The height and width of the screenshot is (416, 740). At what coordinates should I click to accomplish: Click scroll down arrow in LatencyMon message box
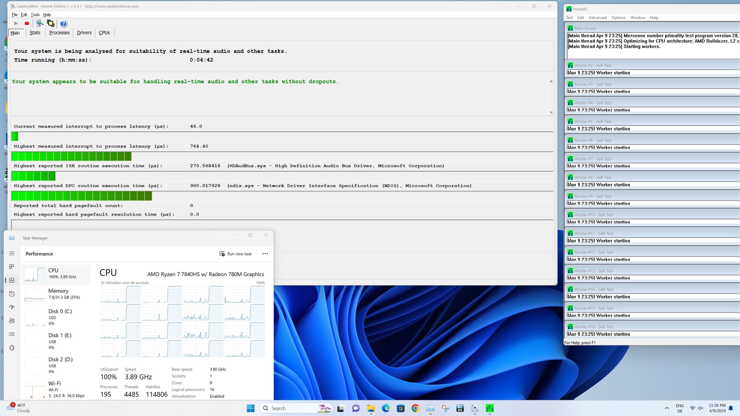coord(551,112)
